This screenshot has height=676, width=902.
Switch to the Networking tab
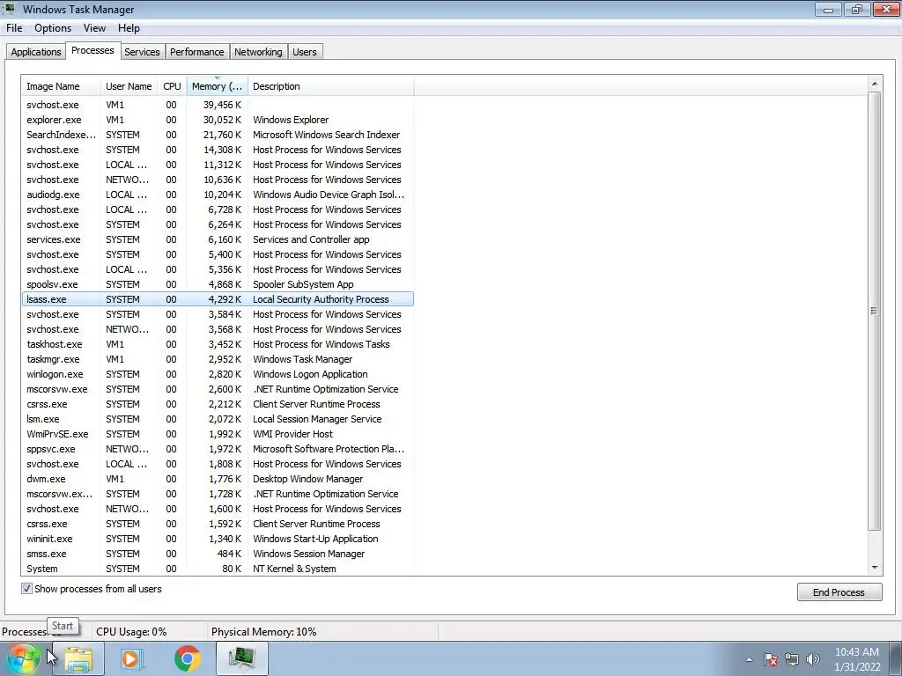pos(258,52)
